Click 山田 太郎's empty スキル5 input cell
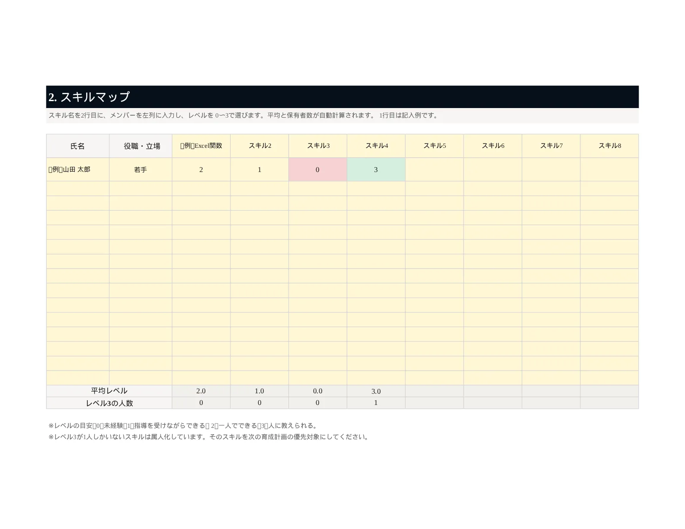This screenshot has height=529, width=685. [x=435, y=169]
